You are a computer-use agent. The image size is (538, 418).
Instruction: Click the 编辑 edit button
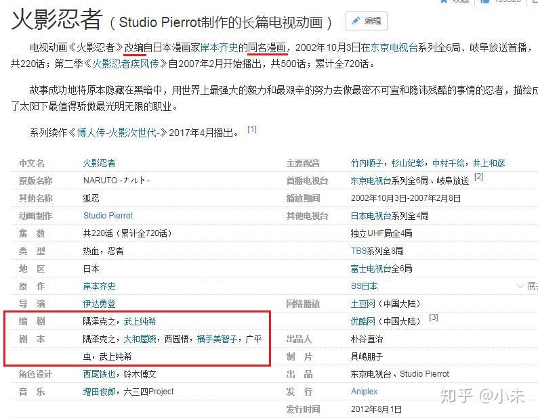[x=367, y=21]
